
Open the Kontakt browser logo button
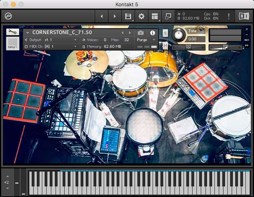(x=8, y=16)
